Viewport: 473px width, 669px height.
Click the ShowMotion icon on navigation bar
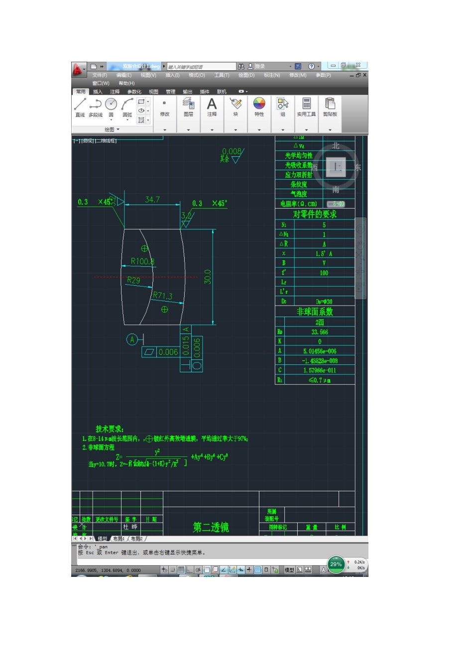pyautogui.click(x=359, y=288)
